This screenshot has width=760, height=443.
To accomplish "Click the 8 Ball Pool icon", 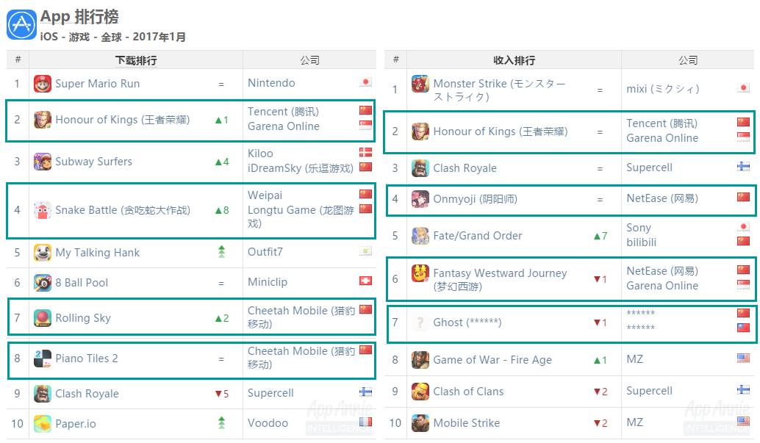I will (x=43, y=282).
